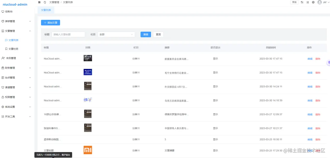Click 编辑 link on the first article row
The image size is (330, 158).
310,58
